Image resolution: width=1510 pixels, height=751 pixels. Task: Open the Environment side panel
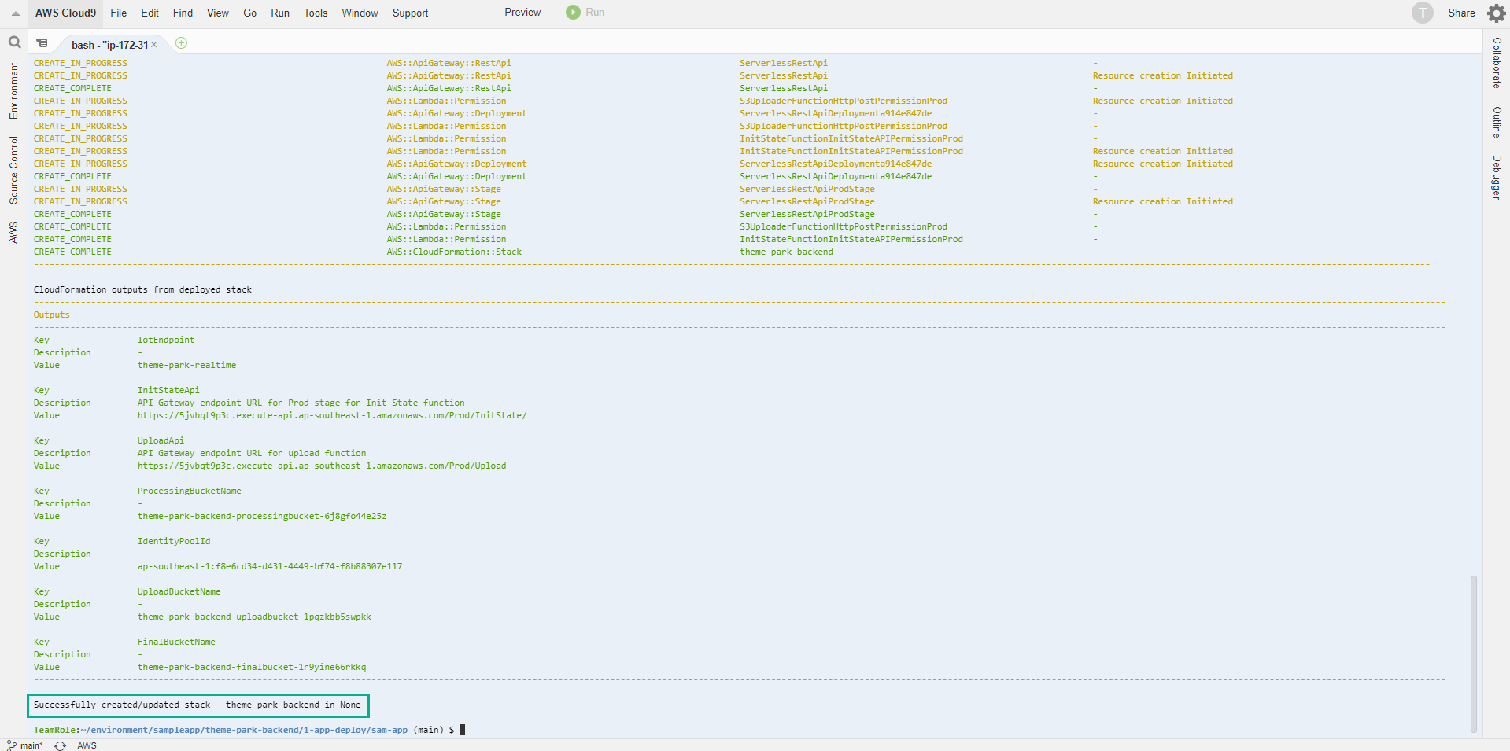click(13, 91)
